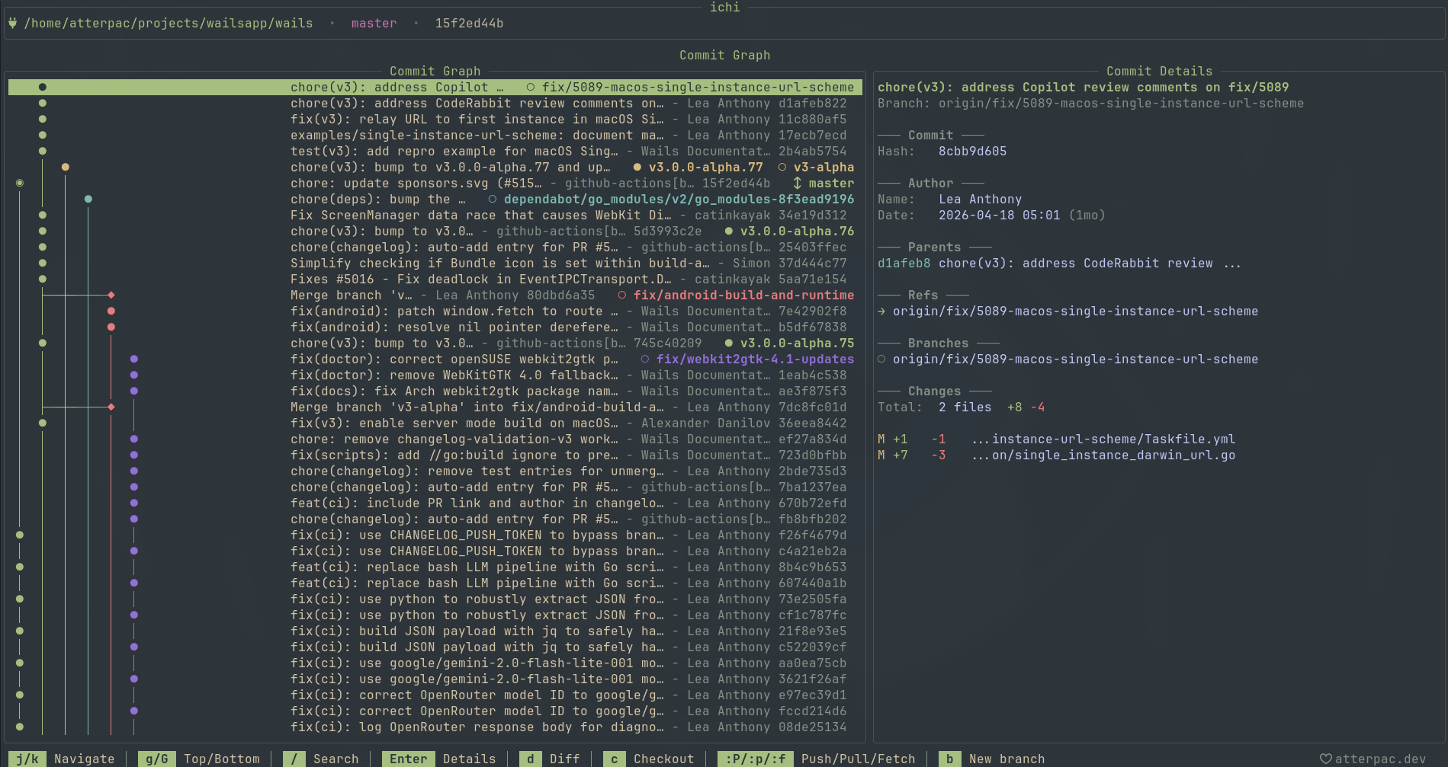
Task: Click teal dependabot commit node
Action: click(88, 199)
